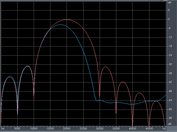Viewport: 177px width, 132px height.
Task: Click the -54 dB scale label
Action: click(170, 100)
